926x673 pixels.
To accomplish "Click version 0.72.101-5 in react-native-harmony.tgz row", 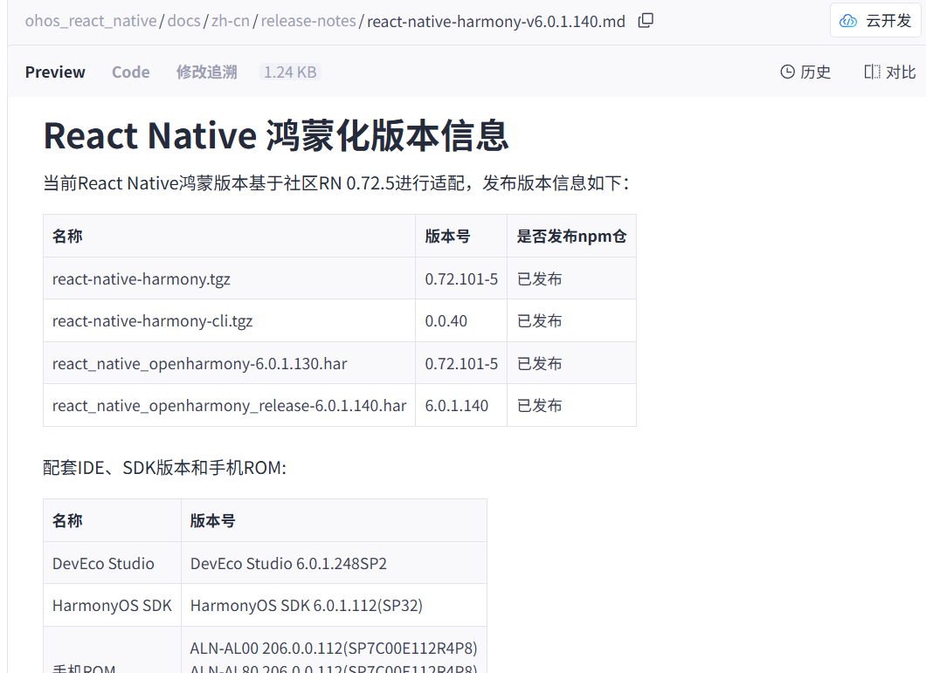I will (461, 278).
